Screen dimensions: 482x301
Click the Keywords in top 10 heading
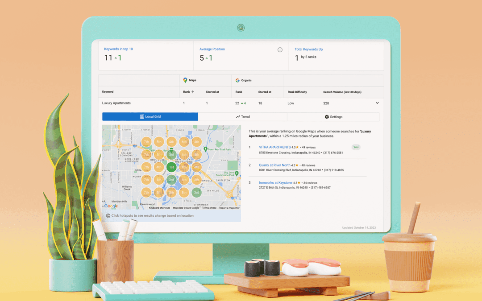(x=118, y=49)
